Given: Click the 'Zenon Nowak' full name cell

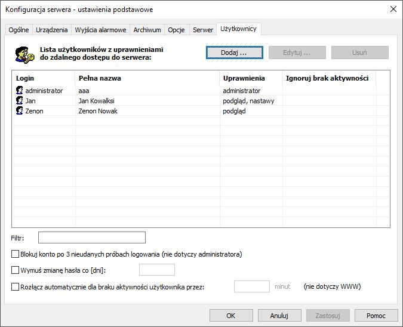Looking at the screenshot, I should pyautogui.click(x=98, y=111).
